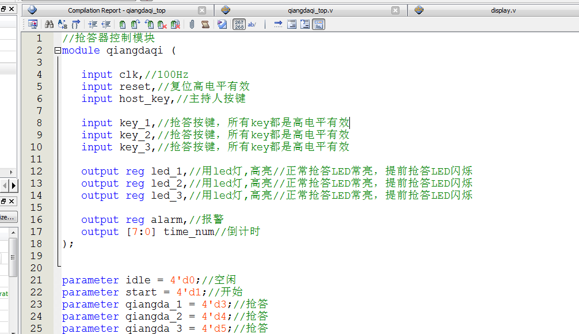579x334 pixels.
Task: Clear all bookmarks in the editor
Action: (176, 24)
